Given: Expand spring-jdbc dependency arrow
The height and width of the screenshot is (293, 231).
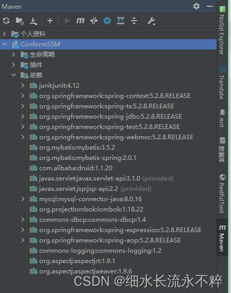Looking at the screenshot, I should pos(23,116).
